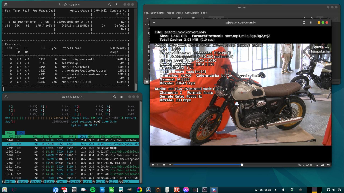
Task: Open the mail app with 2621 badge
Action: [x=64, y=190]
